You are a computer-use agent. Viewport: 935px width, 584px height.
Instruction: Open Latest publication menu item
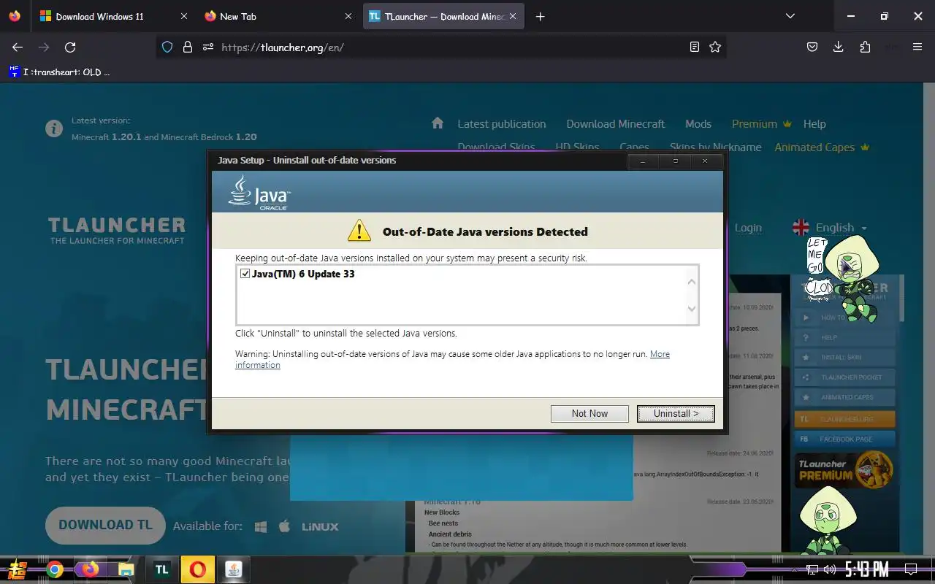pos(502,123)
